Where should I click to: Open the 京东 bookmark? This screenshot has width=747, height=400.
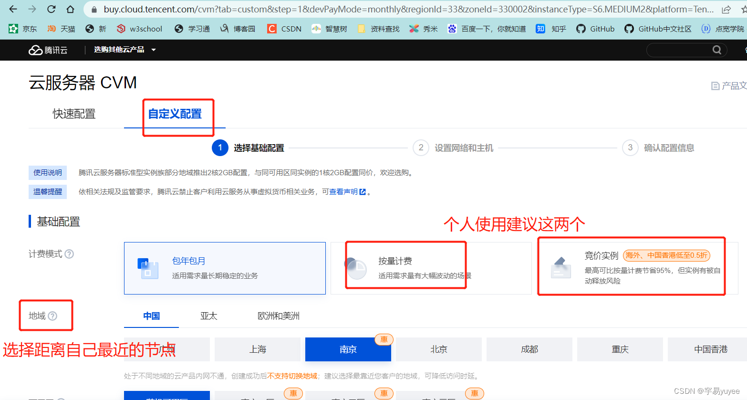23,29
